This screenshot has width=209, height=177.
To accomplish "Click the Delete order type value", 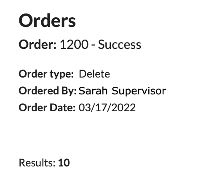I will (94, 74).
